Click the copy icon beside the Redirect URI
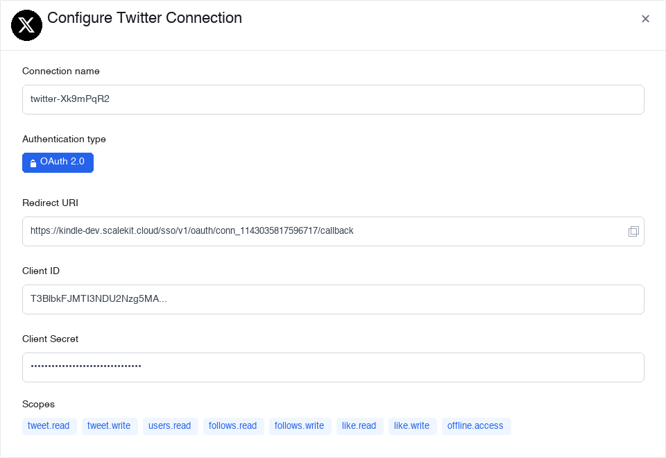Viewport: 666px width, 458px height. (633, 231)
